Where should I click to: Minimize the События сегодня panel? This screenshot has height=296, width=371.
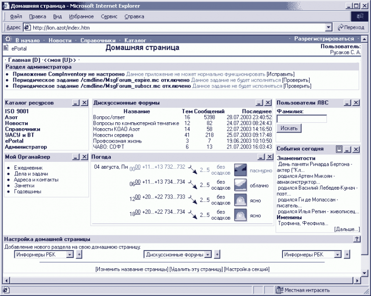(347, 149)
